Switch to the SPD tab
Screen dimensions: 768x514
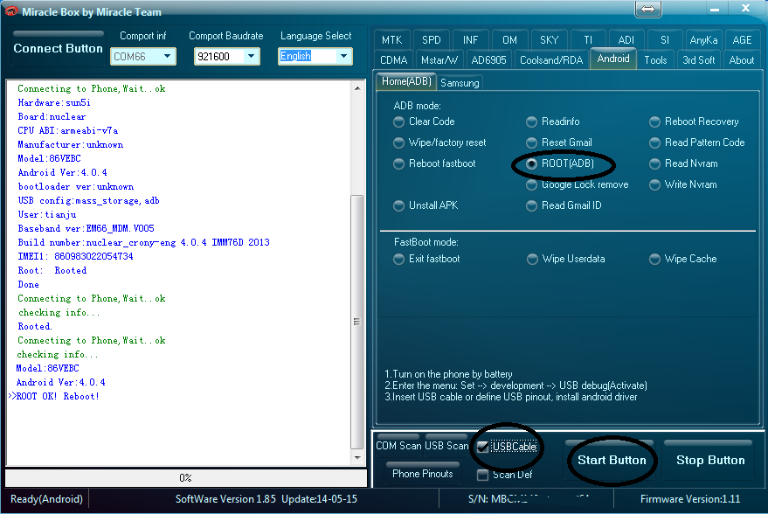(431, 39)
